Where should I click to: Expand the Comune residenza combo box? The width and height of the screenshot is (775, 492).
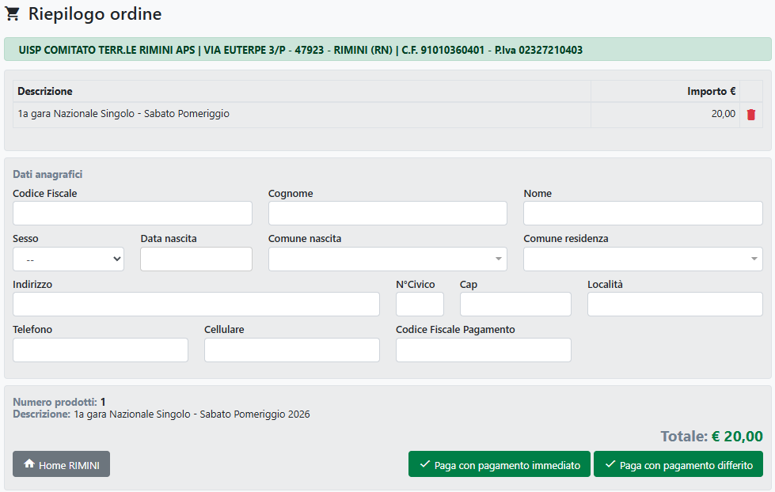[643, 259]
